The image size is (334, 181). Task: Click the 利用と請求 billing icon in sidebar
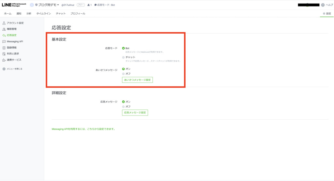pyautogui.click(x=4, y=54)
